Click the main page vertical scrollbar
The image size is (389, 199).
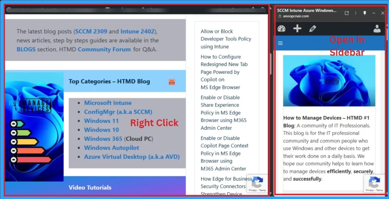(271, 64)
